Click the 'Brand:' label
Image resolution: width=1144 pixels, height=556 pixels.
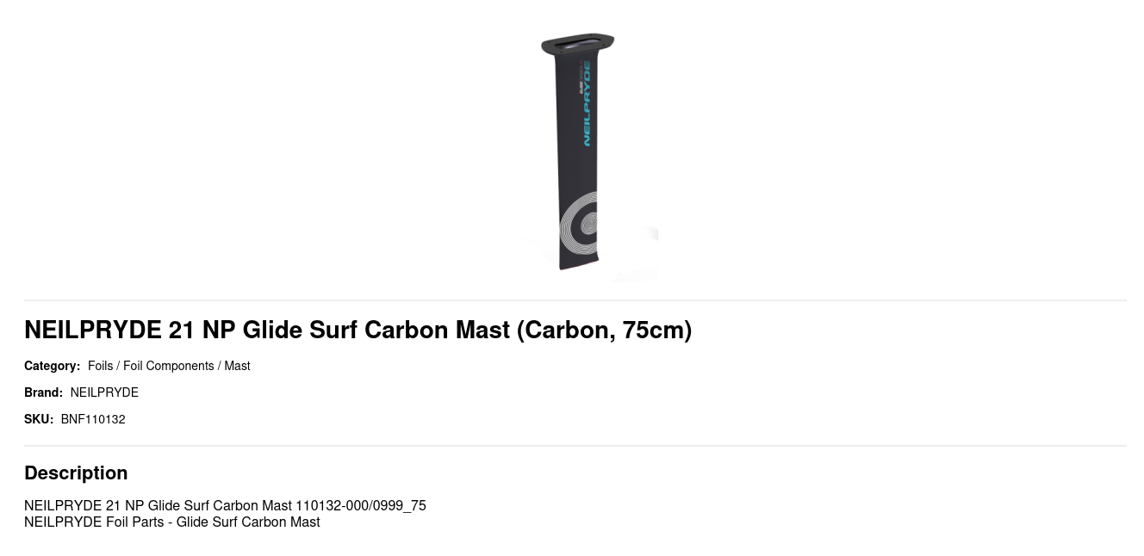[x=43, y=392]
